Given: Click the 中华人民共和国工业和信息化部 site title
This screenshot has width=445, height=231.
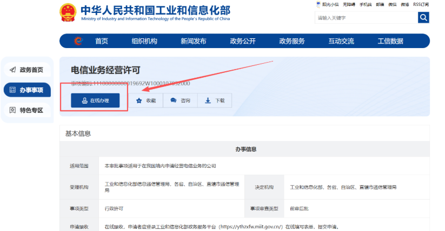Looking at the screenshot, I should pyautogui.click(x=156, y=10).
